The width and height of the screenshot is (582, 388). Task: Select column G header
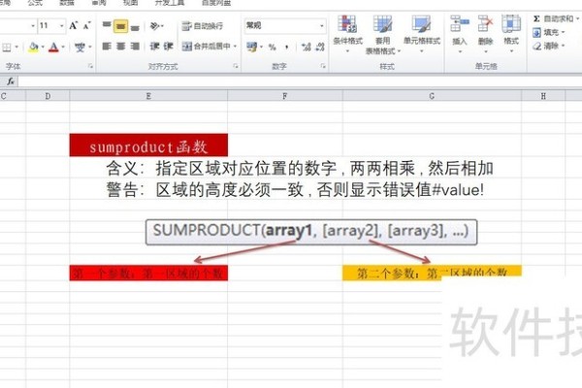point(432,96)
